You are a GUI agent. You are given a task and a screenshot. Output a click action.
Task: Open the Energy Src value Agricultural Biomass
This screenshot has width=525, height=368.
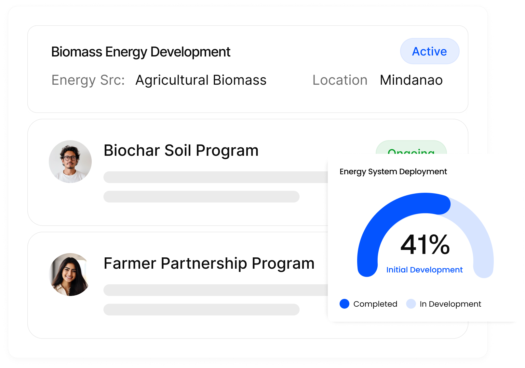[x=201, y=80]
